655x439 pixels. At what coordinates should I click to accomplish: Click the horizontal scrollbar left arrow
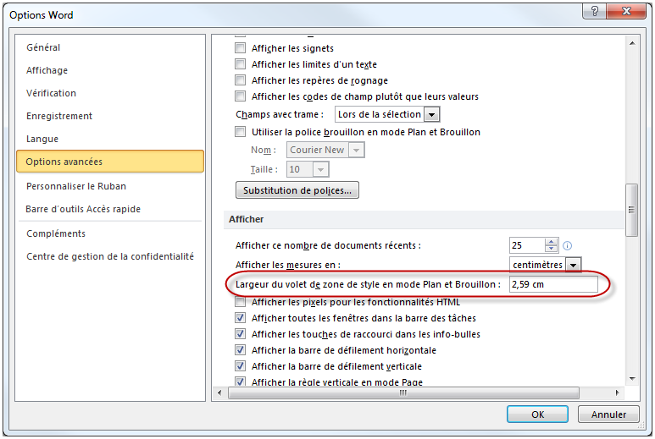click(219, 392)
